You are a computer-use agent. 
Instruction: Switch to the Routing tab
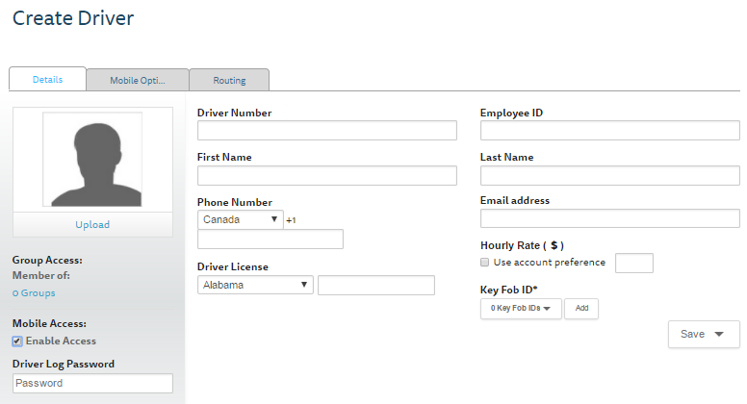point(229,80)
